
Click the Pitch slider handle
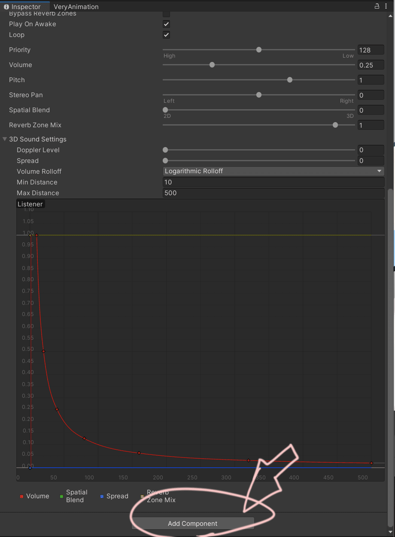(x=290, y=80)
